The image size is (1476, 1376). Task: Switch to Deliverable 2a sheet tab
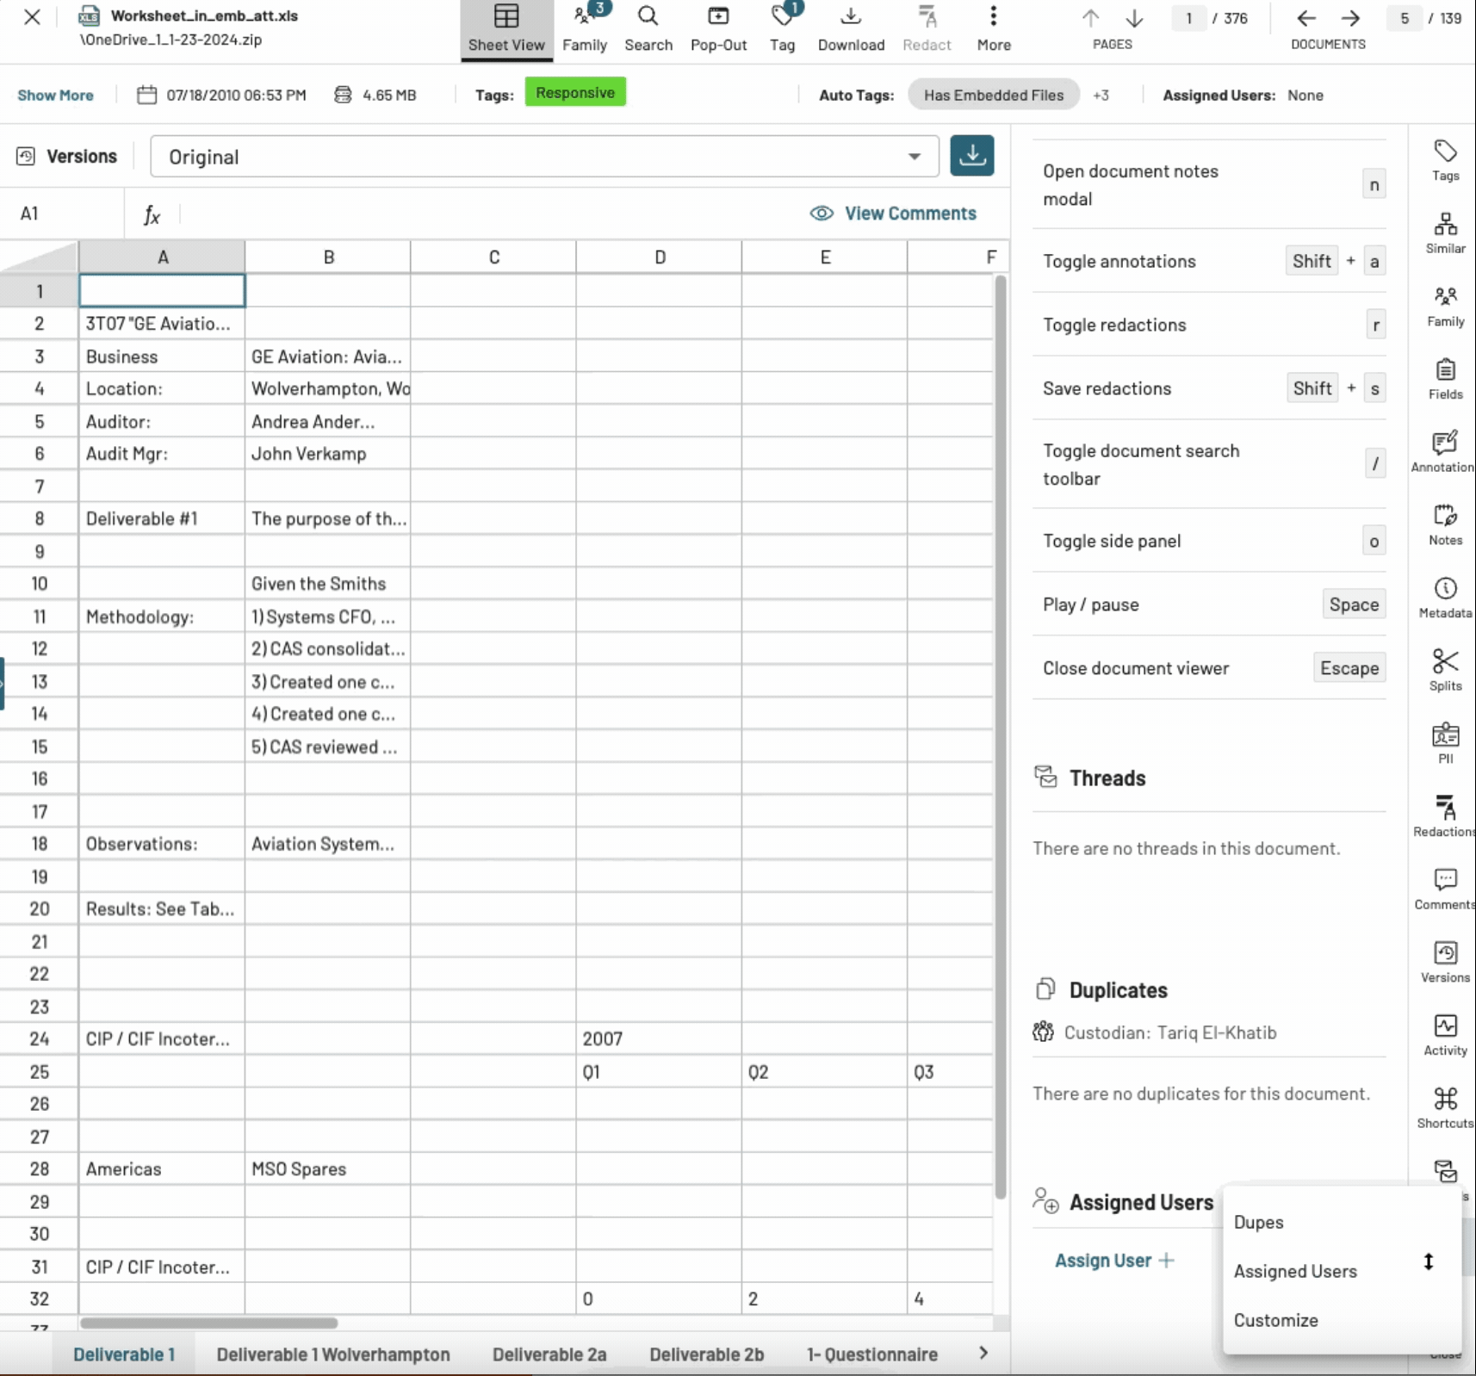549,1354
